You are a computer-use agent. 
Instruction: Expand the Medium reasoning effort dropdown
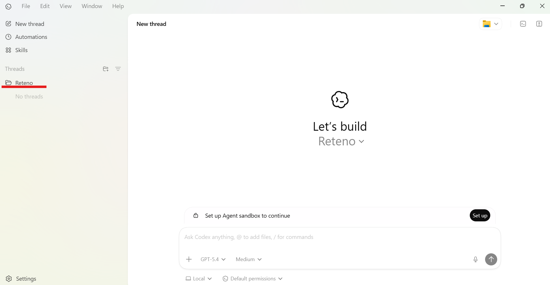(248, 259)
